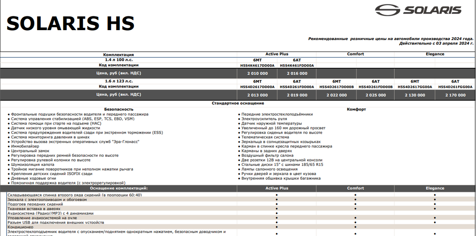
Task: Click 'Цена, руб' label in the 1.4 л section
Action: 119,73
